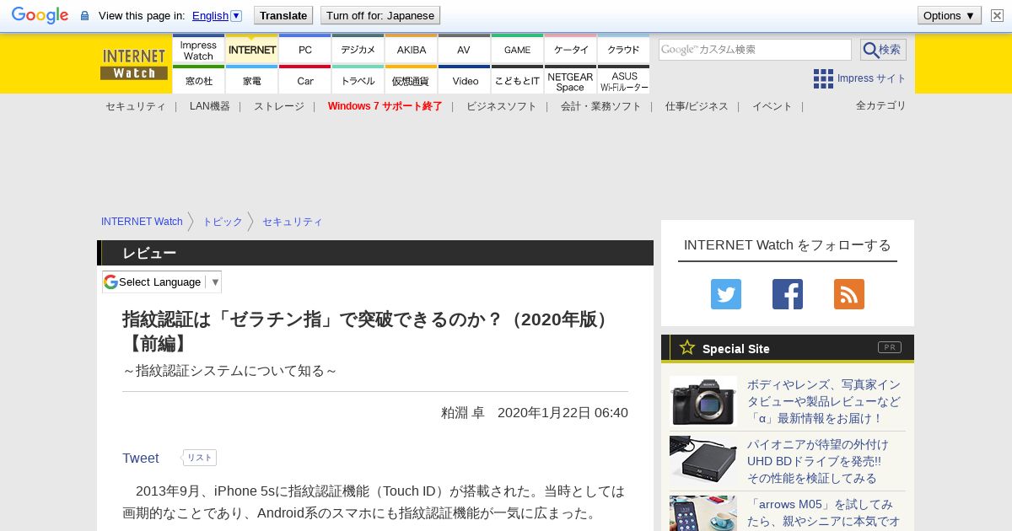This screenshot has width=1012, height=531.
Task: Follow INTERNET Watch on Facebook icon
Action: (788, 294)
